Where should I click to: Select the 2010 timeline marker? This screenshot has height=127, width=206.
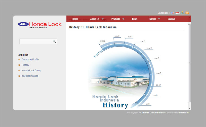pyautogui.click(x=156, y=95)
